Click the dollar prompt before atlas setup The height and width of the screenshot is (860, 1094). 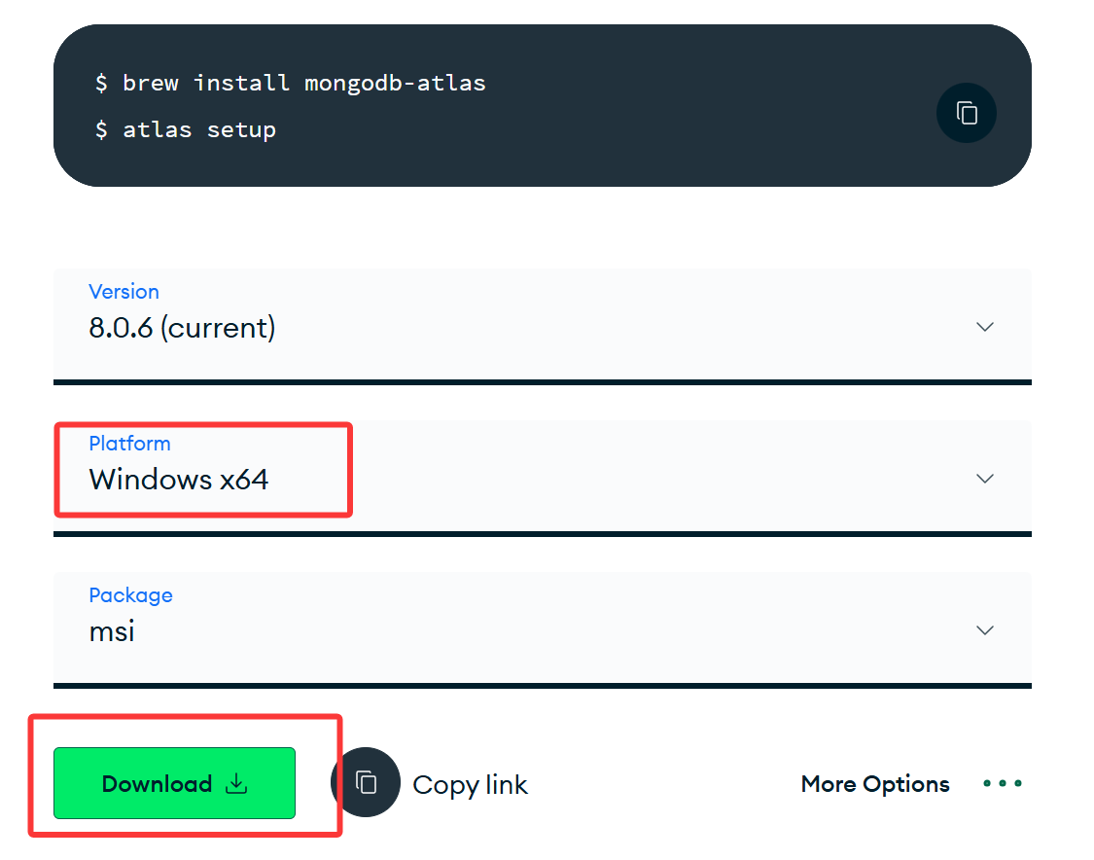(101, 130)
